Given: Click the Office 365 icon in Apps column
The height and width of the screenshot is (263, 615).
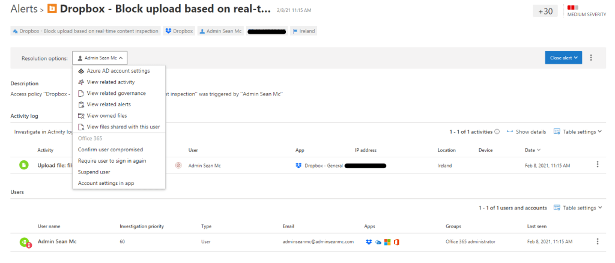Looking at the screenshot, I should (x=396, y=241).
